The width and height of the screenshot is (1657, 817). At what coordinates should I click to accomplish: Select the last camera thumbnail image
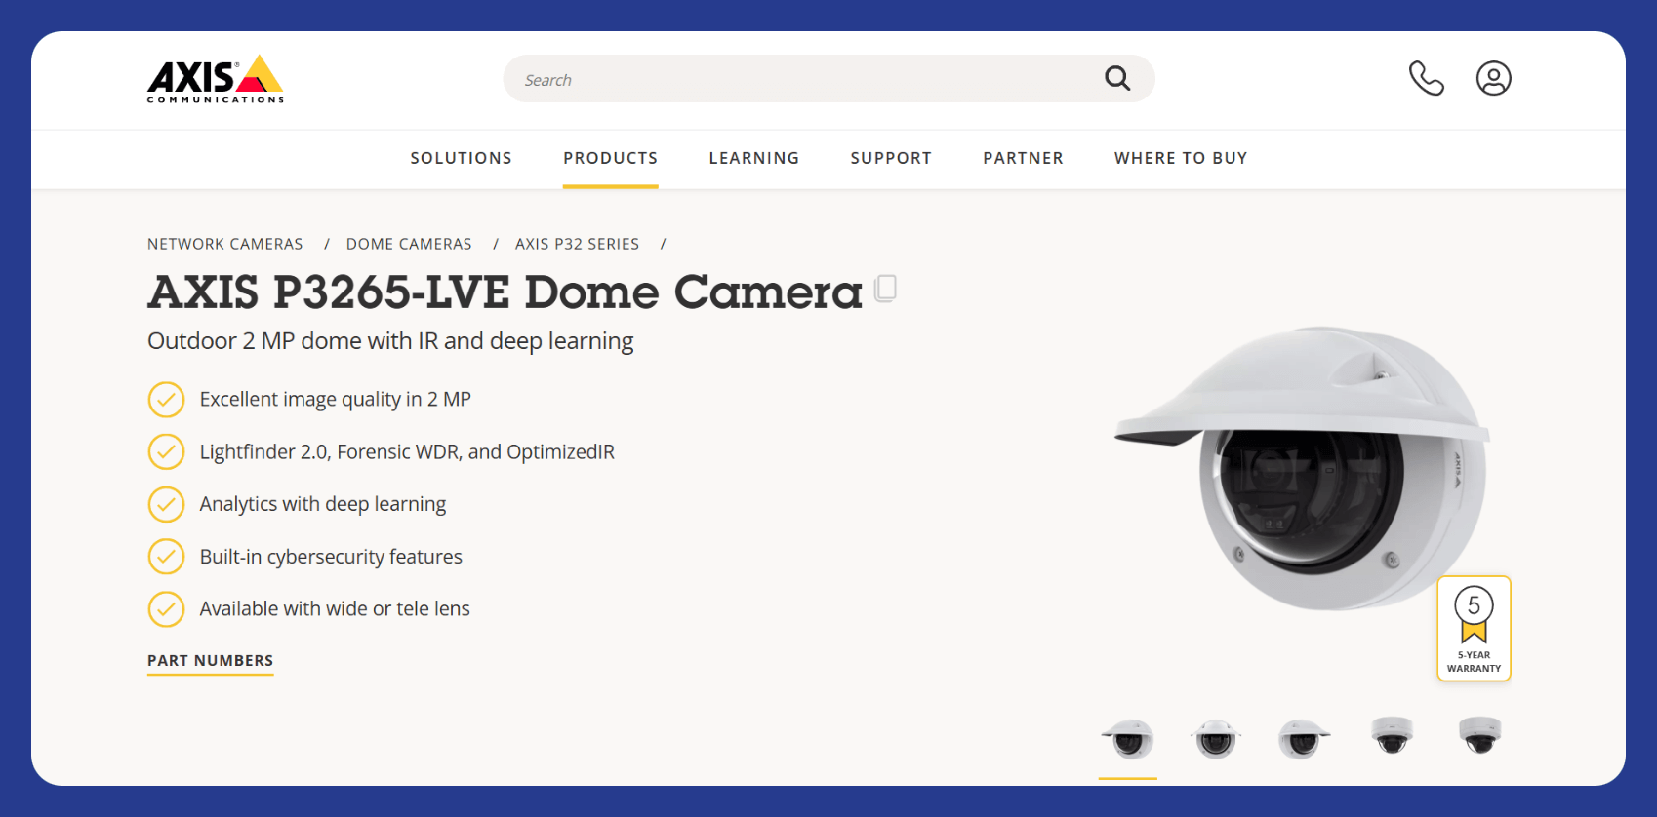tap(1479, 735)
